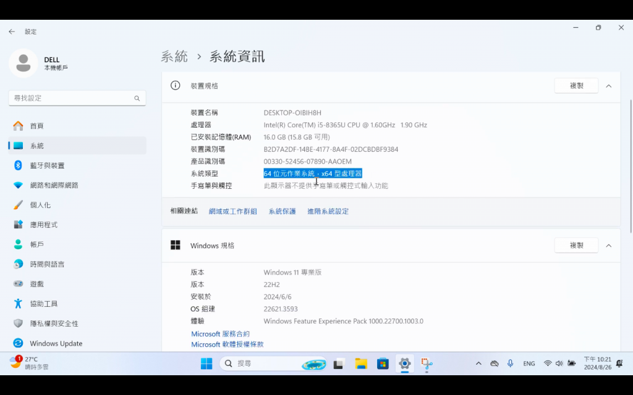Open 應用程式 settings

coord(77,225)
